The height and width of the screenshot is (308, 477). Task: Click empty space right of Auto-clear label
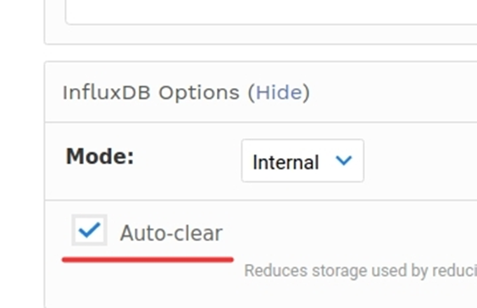click(x=350, y=234)
